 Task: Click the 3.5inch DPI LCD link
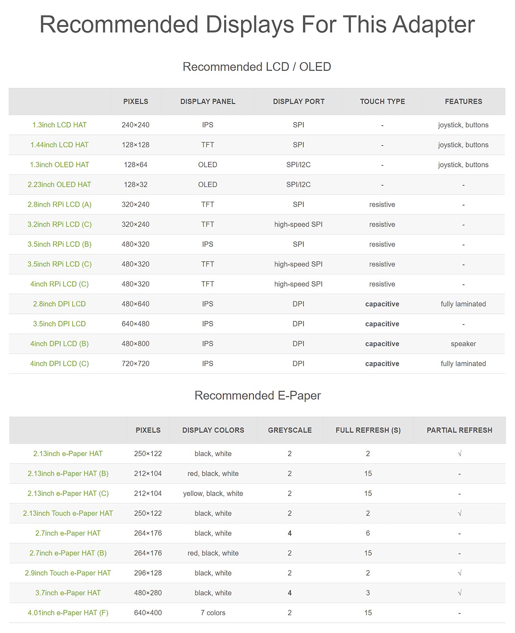59,324
